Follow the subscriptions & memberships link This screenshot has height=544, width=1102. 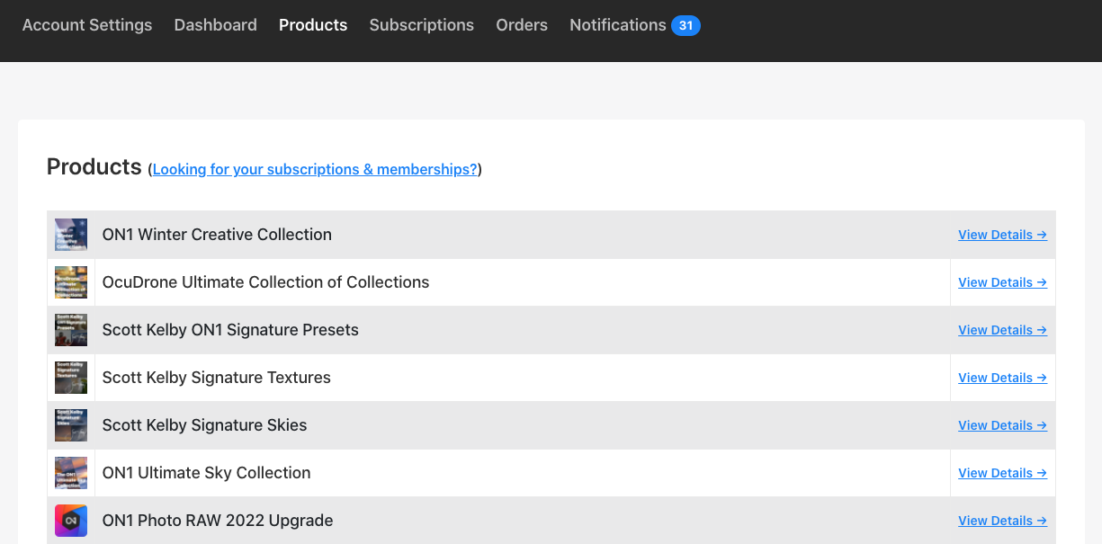315,169
